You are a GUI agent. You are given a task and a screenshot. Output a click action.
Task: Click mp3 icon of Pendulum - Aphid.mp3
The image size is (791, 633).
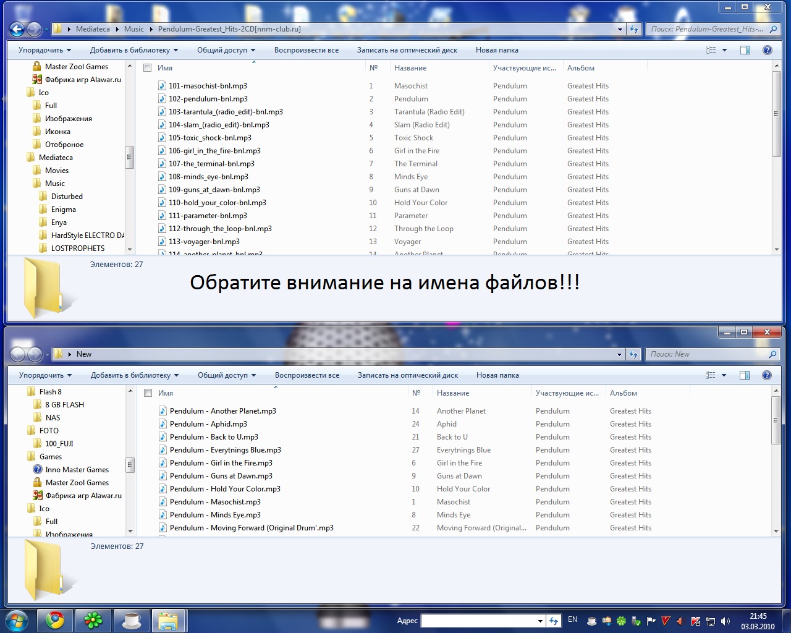pos(163,424)
